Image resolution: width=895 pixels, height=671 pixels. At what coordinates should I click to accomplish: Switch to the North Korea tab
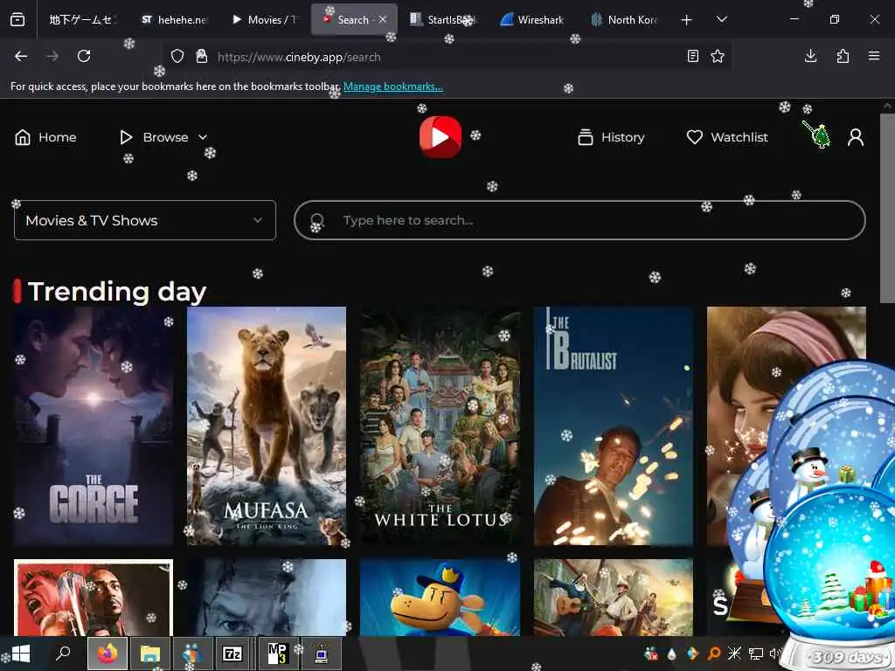[623, 19]
